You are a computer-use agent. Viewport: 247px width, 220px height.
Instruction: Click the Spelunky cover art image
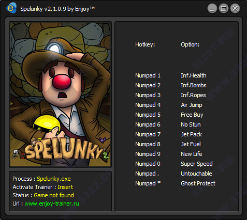tap(60, 95)
